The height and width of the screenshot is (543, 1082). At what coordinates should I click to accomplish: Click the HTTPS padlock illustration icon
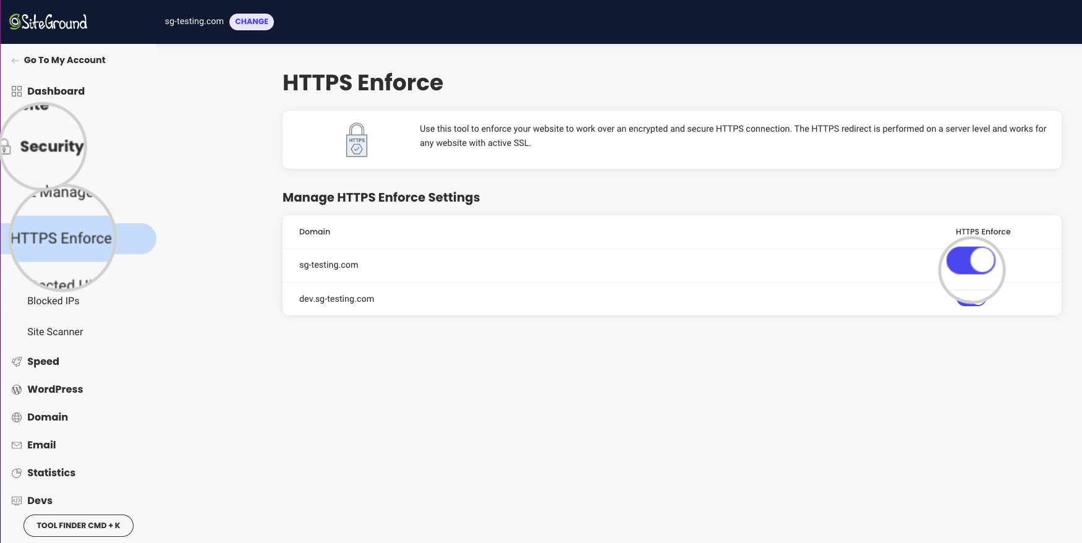(x=357, y=140)
